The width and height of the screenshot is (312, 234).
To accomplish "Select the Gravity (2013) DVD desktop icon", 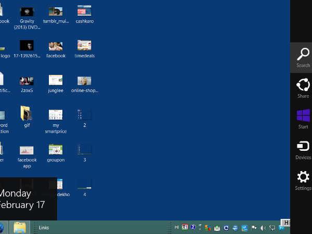I will point(27,18).
